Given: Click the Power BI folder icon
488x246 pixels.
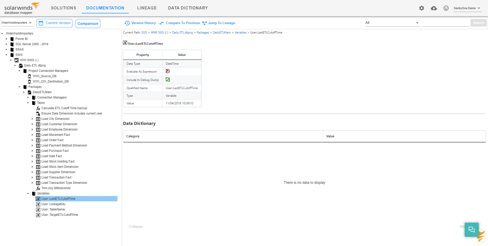Looking at the screenshot, I should tap(12, 39).
